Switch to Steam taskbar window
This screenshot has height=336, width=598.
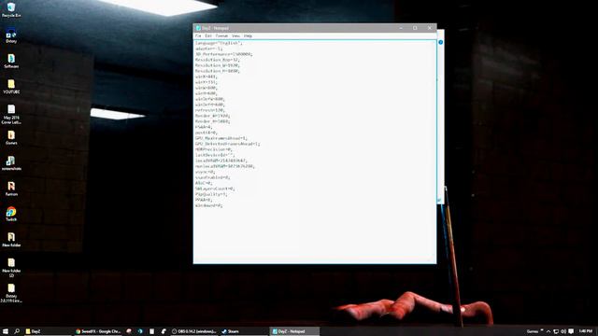point(244,331)
